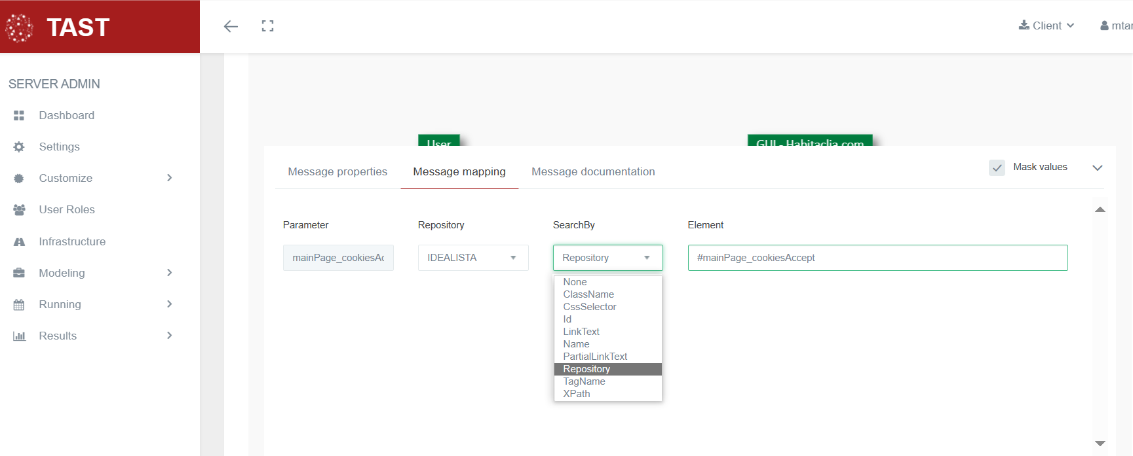The height and width of the screenshot is (456, 1133).
Task: Expand the Customize submenu chevron
Action: click(x=169, y=178)
